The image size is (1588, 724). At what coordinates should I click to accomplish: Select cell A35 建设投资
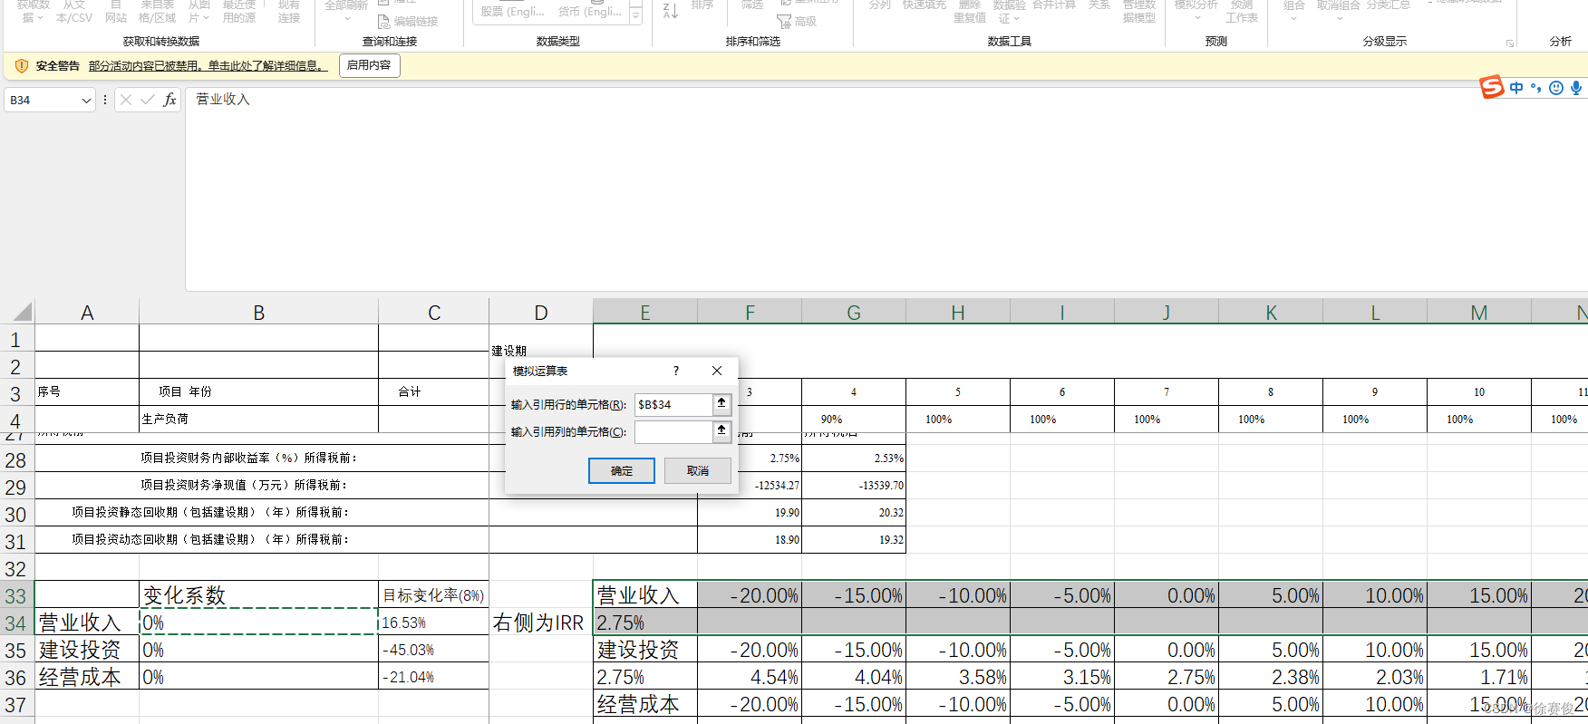(87, 650)
